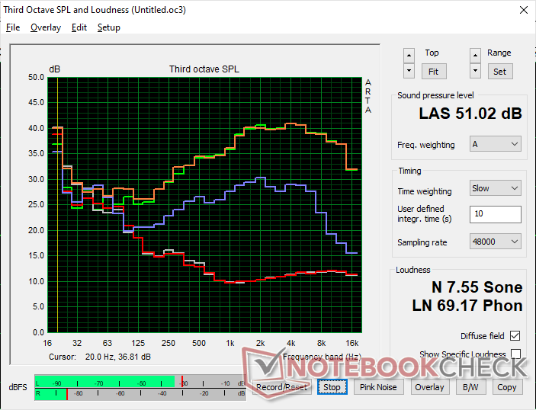Toggle the Diffuse field checkbox
The image size is (536, 410).
pyautogui.click(x=516, y=336)
